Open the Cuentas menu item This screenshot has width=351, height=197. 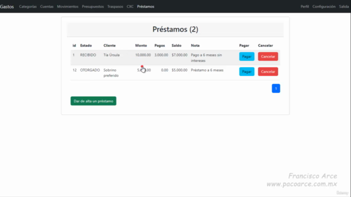pyautogui.click(x=47, y=7)
